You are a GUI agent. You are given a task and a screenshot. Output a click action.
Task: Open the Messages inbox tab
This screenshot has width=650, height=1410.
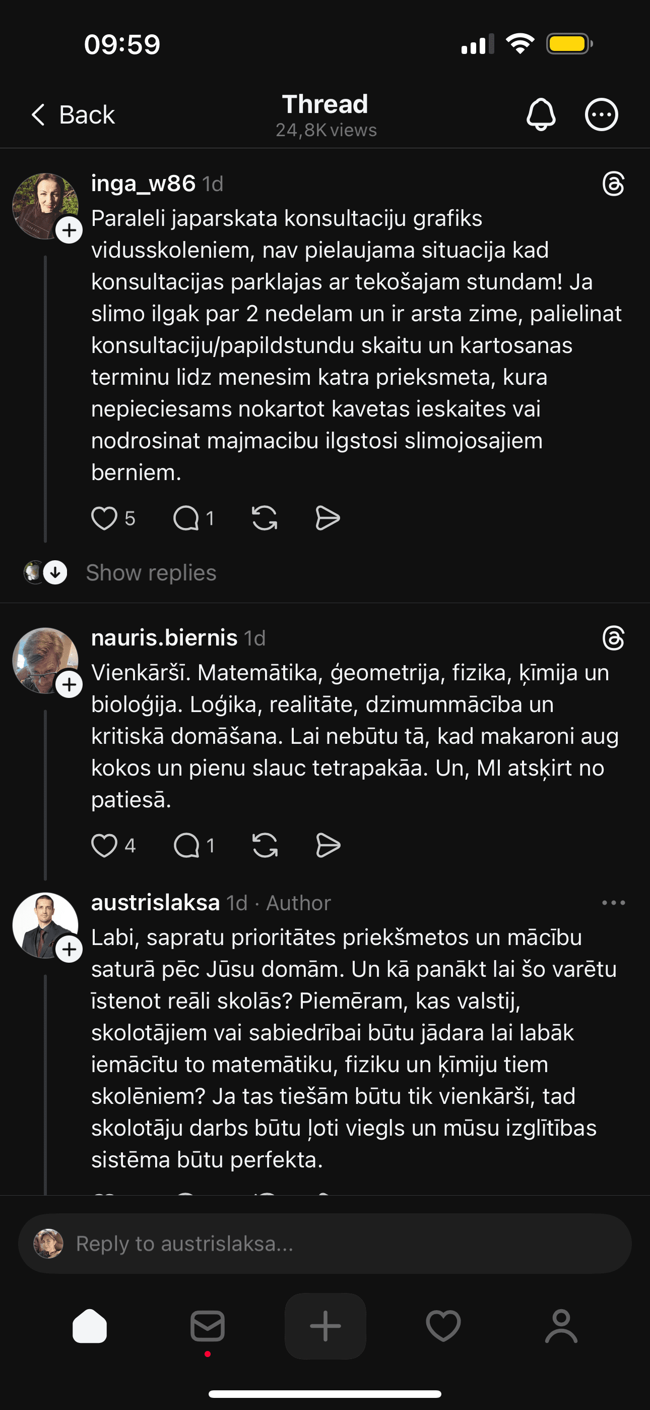[x=208, y=1326]
